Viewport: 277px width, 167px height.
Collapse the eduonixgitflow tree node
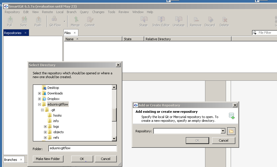tap(39, 104)
